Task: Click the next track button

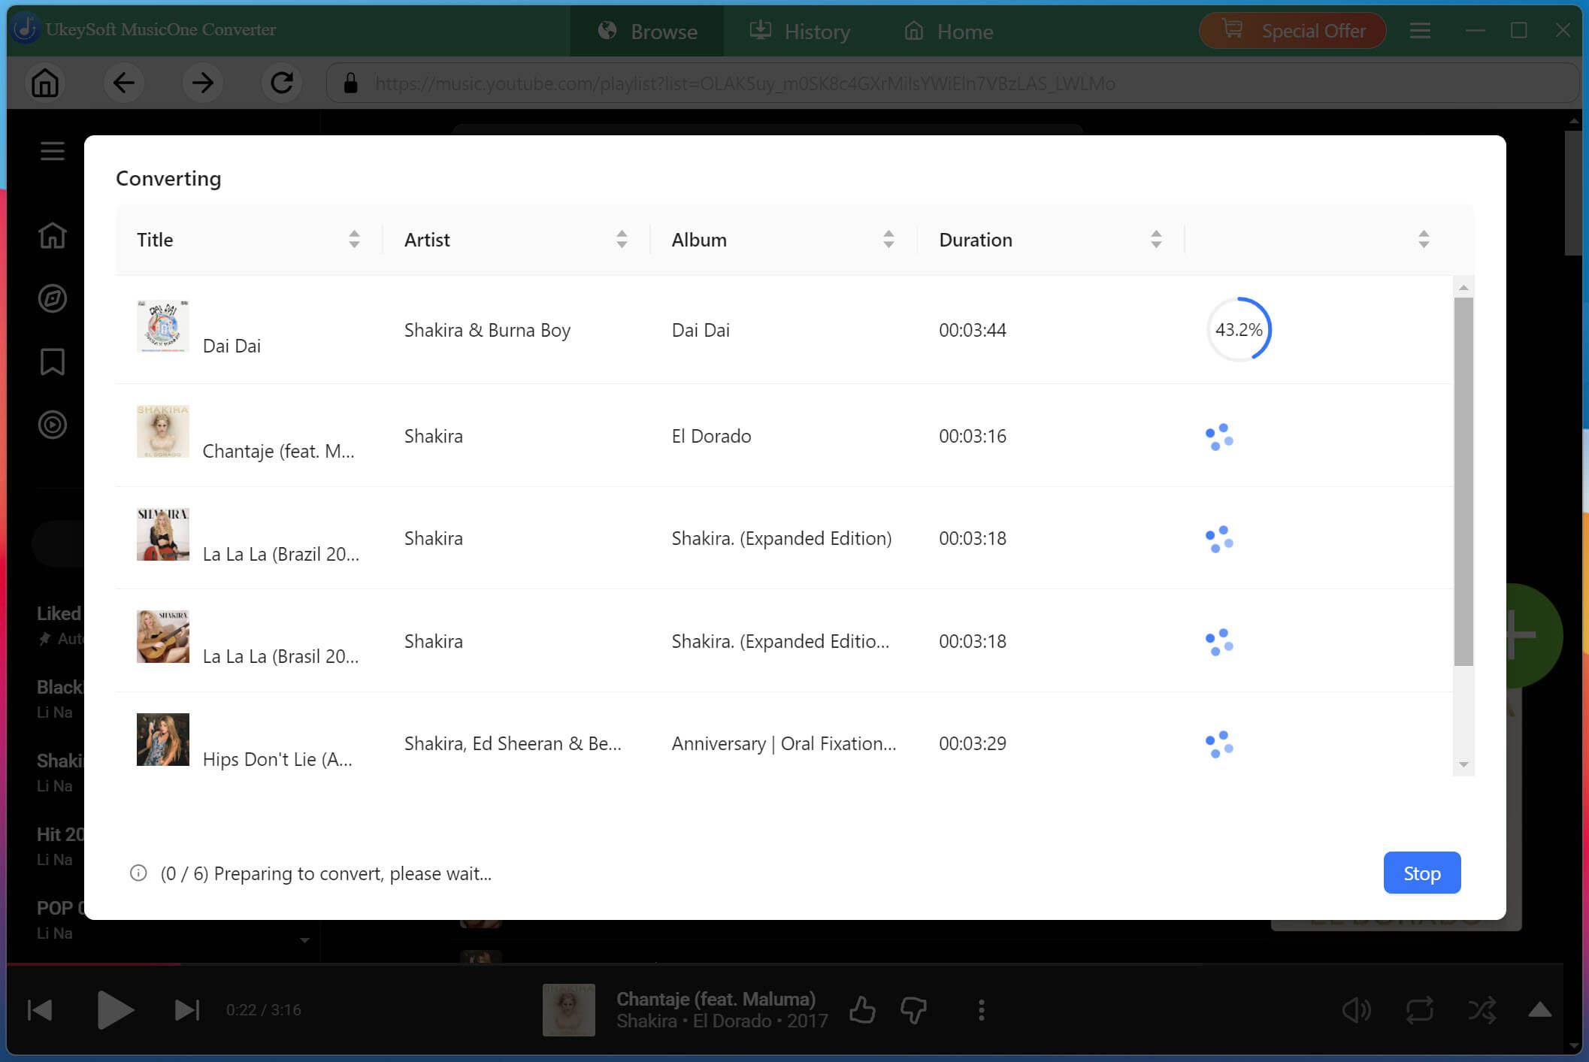Action: point(187,1009)
